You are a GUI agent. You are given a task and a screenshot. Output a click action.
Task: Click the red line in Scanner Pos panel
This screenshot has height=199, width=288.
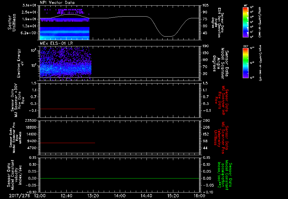67,143
